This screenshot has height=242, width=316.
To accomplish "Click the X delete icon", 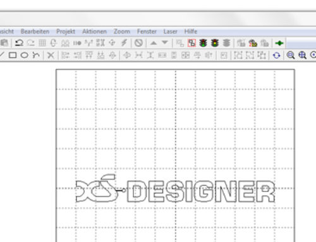I will tap(51, 56).
